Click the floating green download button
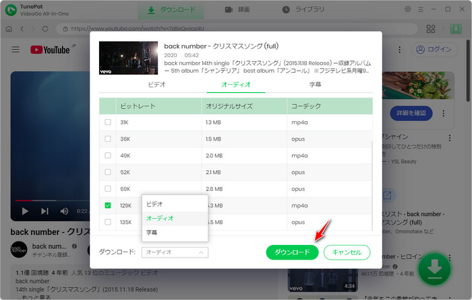The image size is (472, 300). (434, 269)
